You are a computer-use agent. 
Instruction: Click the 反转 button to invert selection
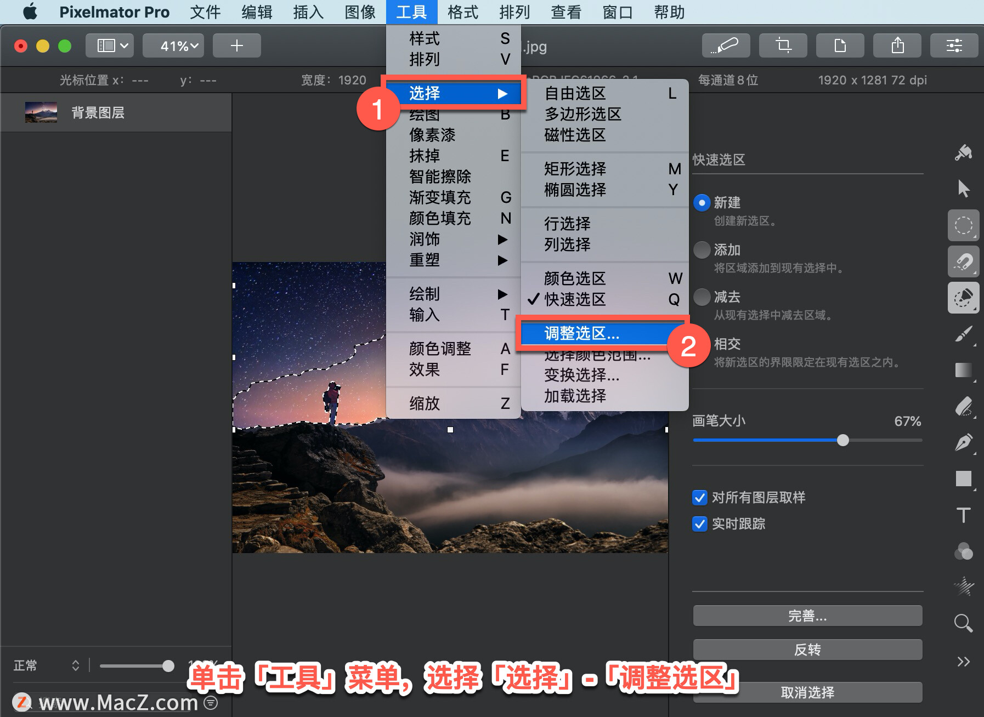pos(807,650)
